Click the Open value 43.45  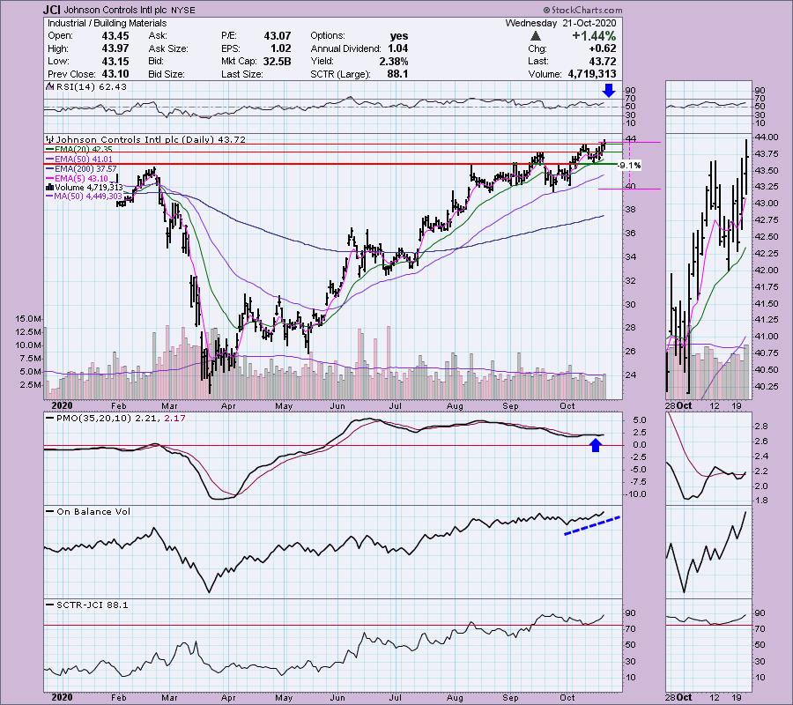pos(115,36)
